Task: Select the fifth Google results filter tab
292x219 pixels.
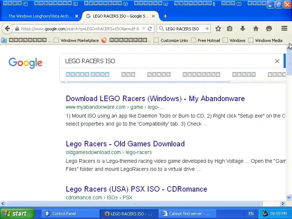Action: click(244, 74)
